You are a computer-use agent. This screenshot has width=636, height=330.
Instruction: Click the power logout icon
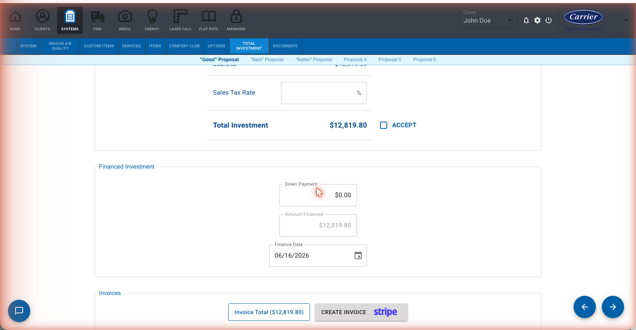click(x=549, y=20)
